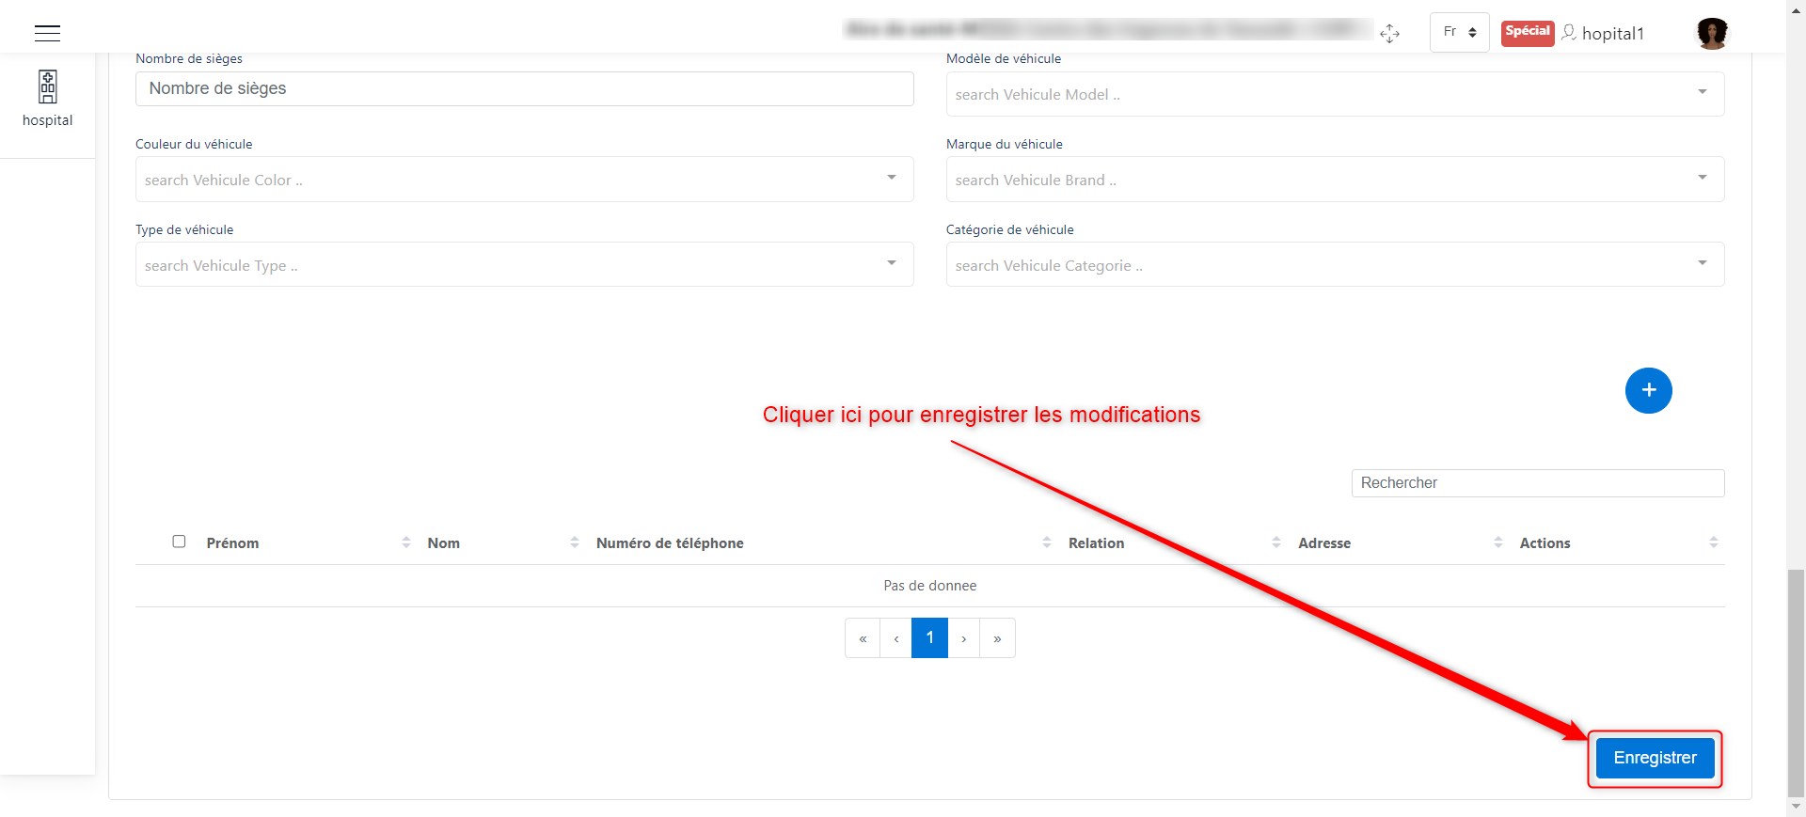Click the fullscreen arrows icon in header

pyautogui.click(x=1389, y=34)
